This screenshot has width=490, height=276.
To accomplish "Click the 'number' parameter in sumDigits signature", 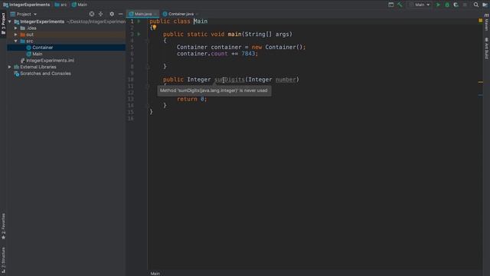I will pyautogui.click(x=286, y=80).
